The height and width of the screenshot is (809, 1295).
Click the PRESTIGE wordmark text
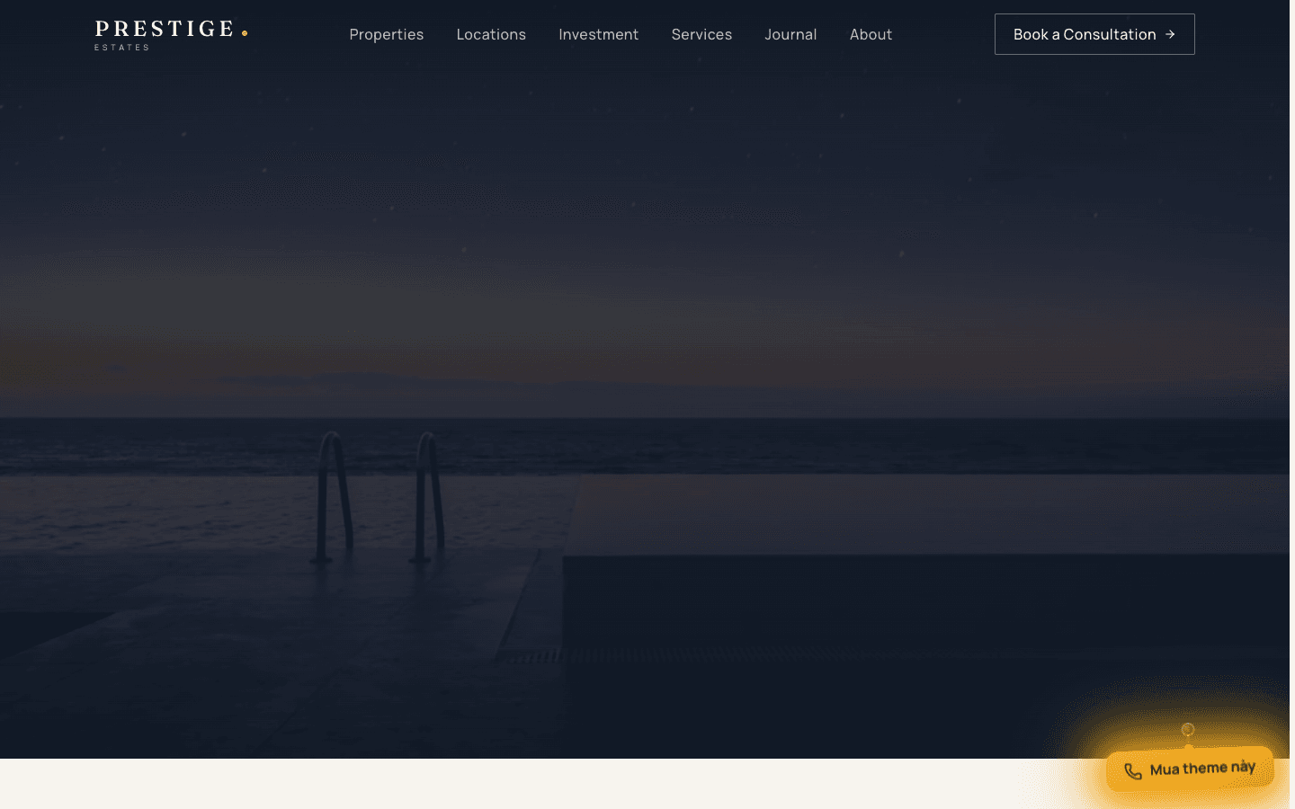coord(165,29)
